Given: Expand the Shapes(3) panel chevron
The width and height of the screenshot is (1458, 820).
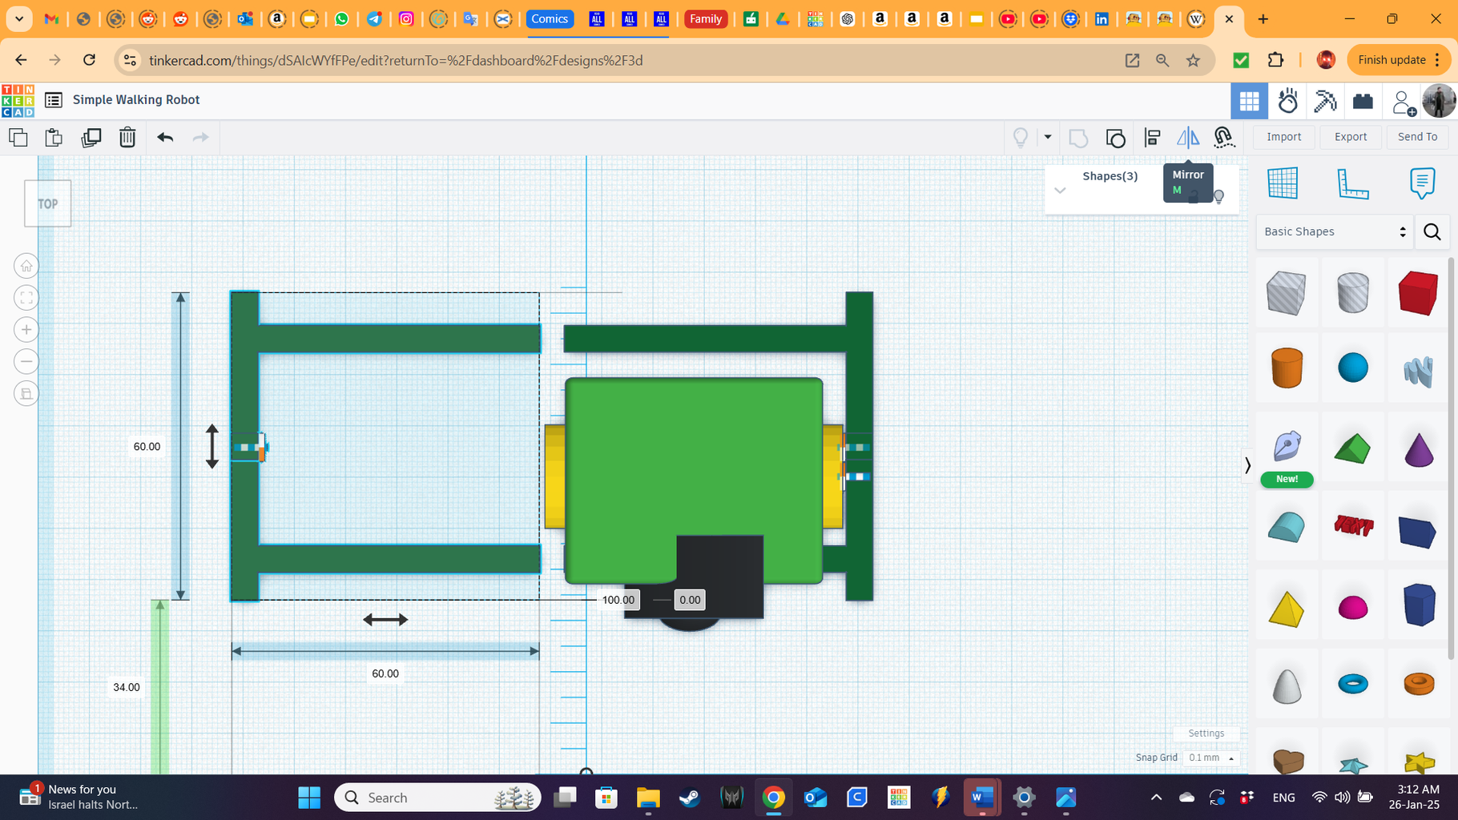Looking at the screenshot, I should (x=1060, y=191).
